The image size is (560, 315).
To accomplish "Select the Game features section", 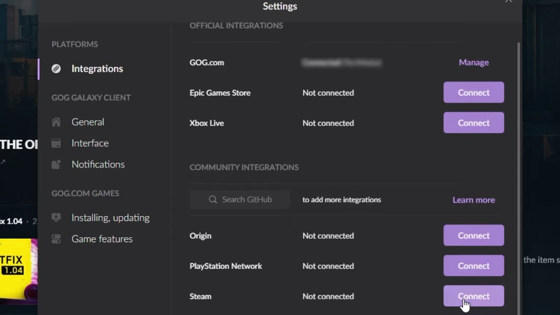I will pyautogui.click(x=102, y=239).
